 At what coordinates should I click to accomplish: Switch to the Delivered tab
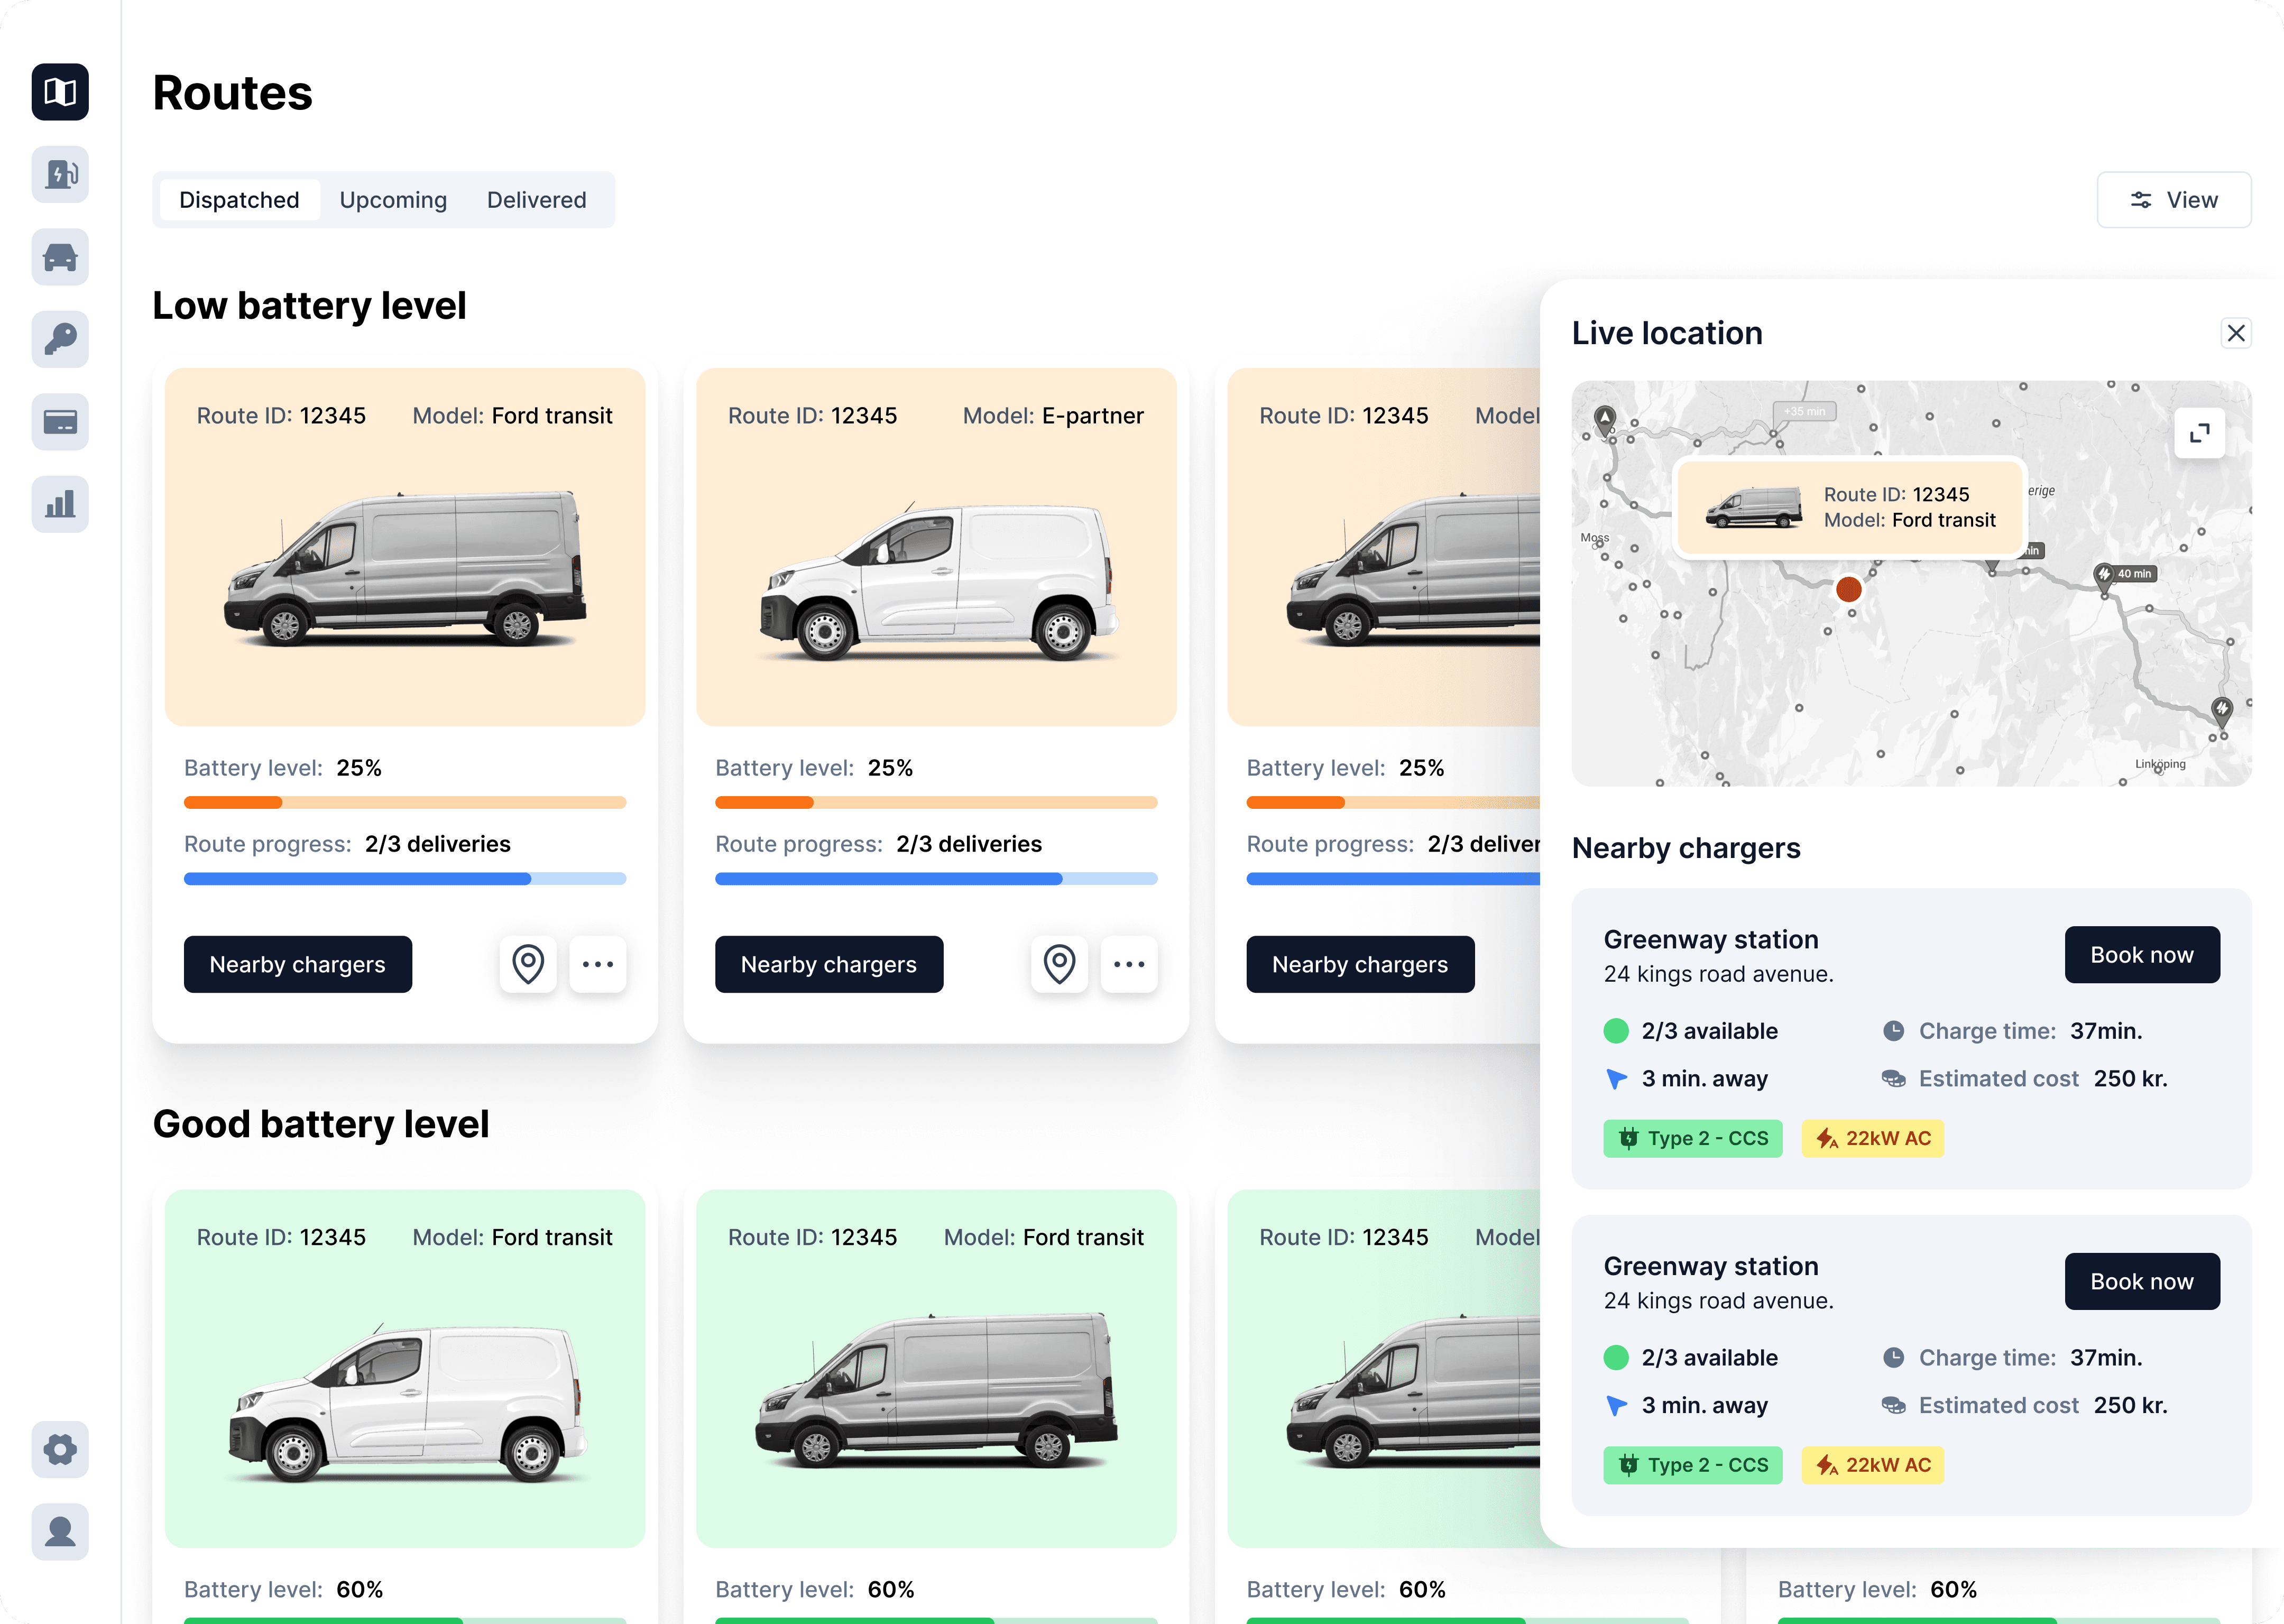[x=536, y=200]
